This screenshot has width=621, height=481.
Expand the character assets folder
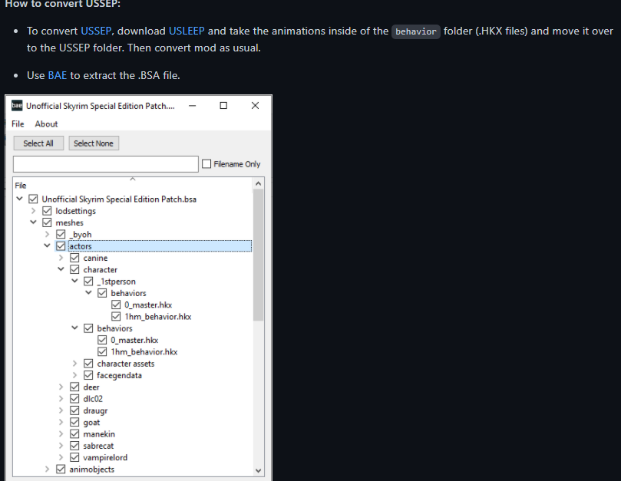tap(75, 364)
